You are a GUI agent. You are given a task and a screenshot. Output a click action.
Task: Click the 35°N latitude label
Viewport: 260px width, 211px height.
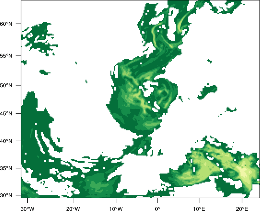pyautogui.click(x=6, y=168)
